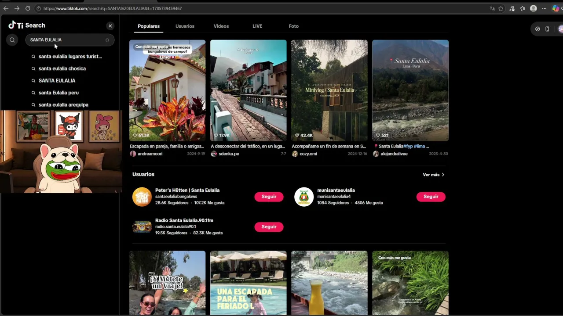The width and height of the screenshot is (563, 316).
Task: Open alejandralivee's profile link
Action: 394,154
